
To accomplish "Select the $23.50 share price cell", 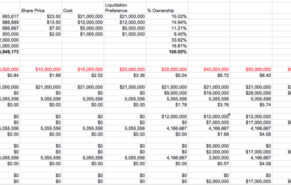I will 41,16.
